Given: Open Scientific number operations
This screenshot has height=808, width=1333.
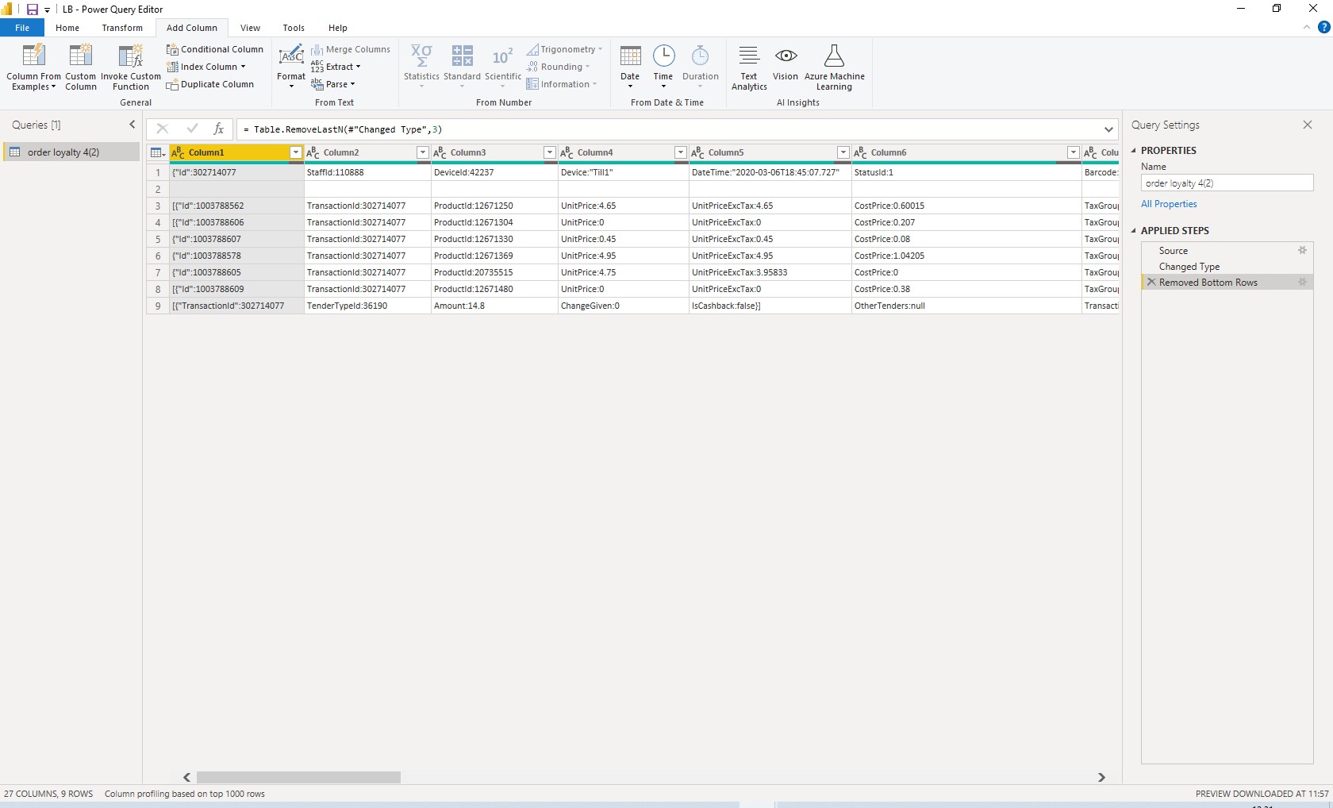Looking at the screenshot, I should pos(503,67).
